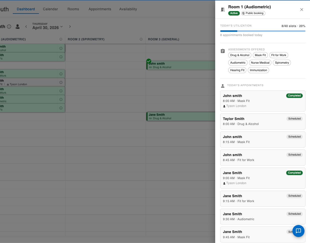Image resolution: width=310 pixels, height=243 pixels.
Task: Click the Room 1 (Audiometric) panel title
Action: coord(250,7)
